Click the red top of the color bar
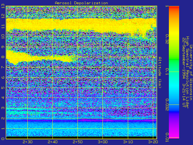This screenshot has width=193, height=145. click(174, 7)
